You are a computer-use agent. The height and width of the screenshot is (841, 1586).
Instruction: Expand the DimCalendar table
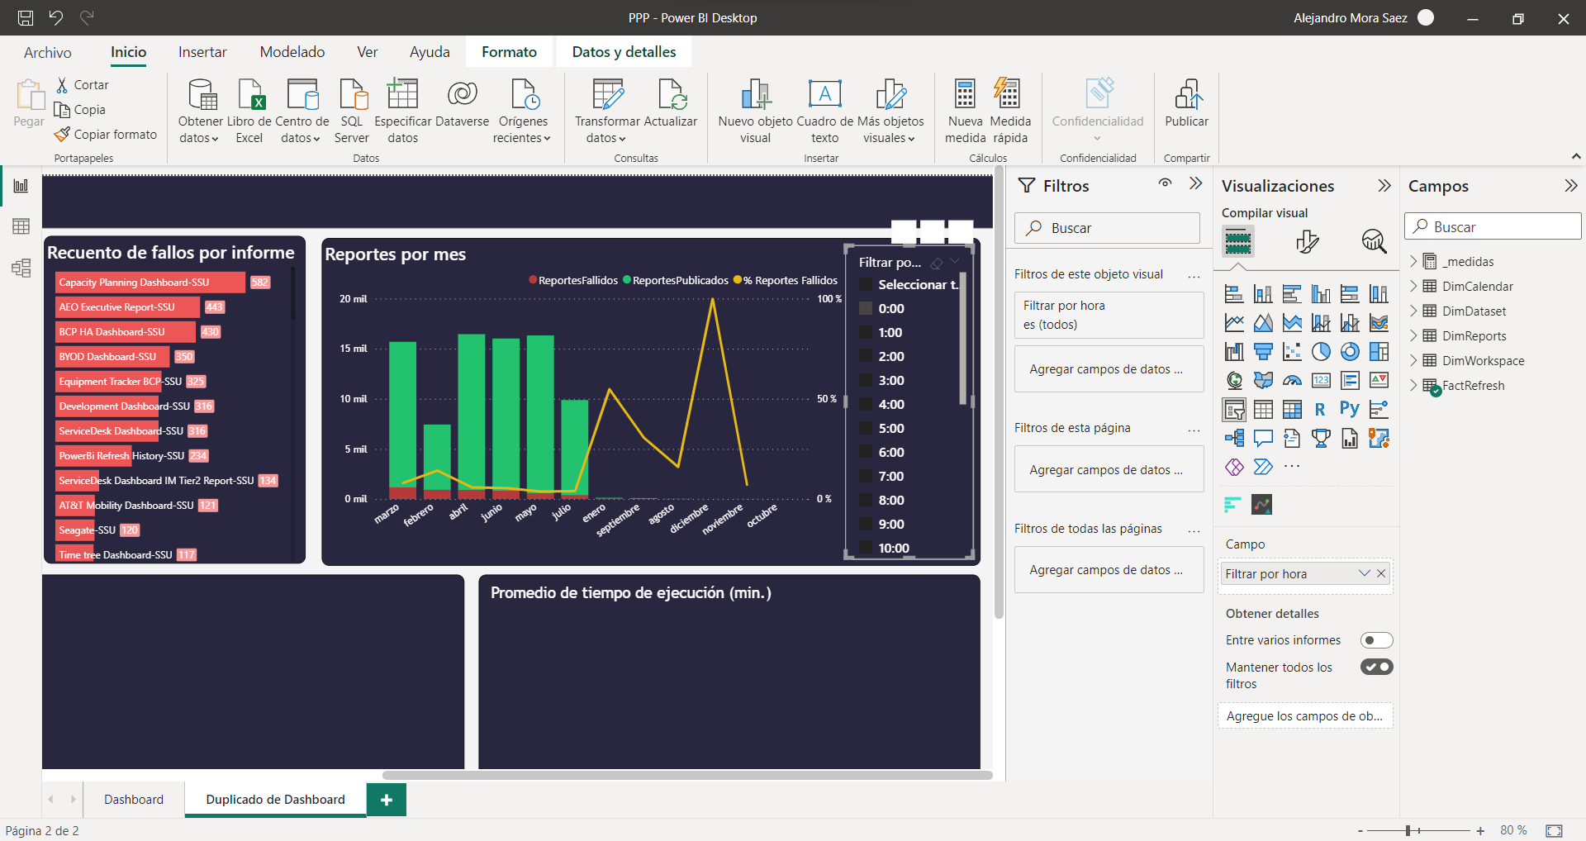pos(1413,287)
